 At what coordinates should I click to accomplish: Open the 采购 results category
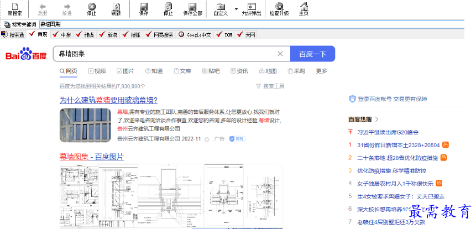296,71
